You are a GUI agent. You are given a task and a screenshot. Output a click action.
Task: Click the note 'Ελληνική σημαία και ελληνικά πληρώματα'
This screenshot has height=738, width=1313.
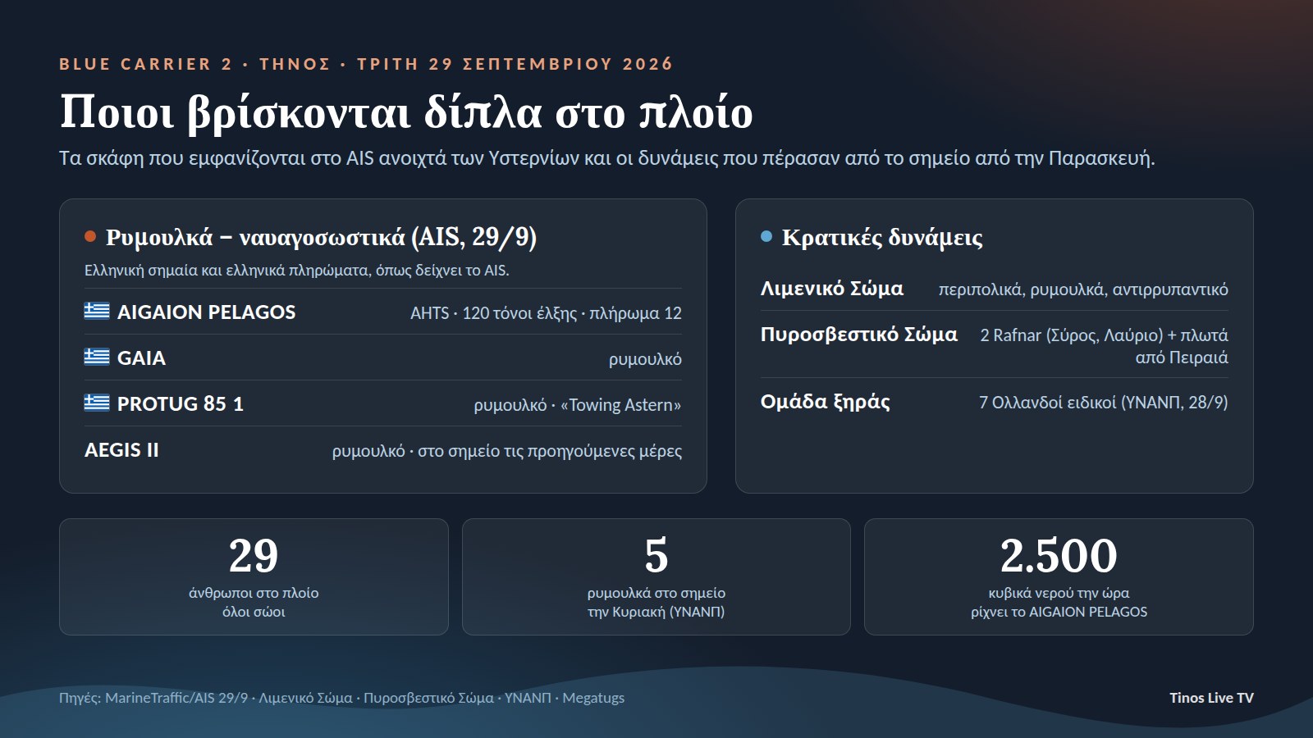coord(297,271)
